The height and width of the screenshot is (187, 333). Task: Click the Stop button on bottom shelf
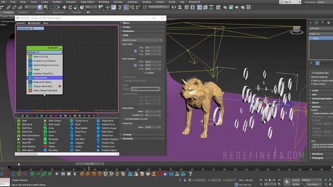pos(69,174)
